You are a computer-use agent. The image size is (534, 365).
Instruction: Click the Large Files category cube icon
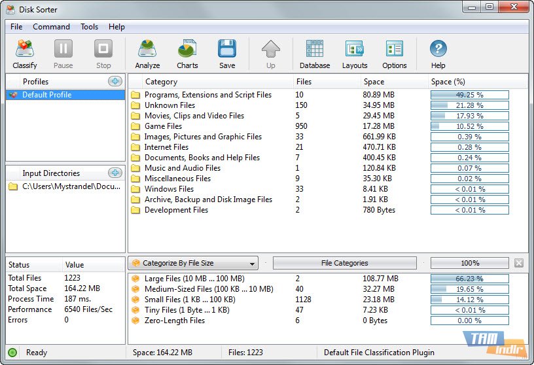pos(135,279)
